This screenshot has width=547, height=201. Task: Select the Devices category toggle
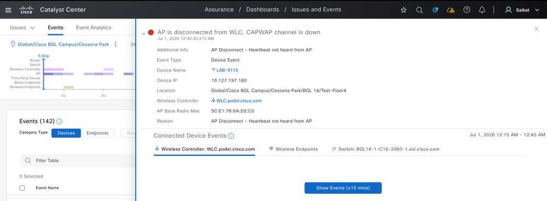(x=66, y=133)
